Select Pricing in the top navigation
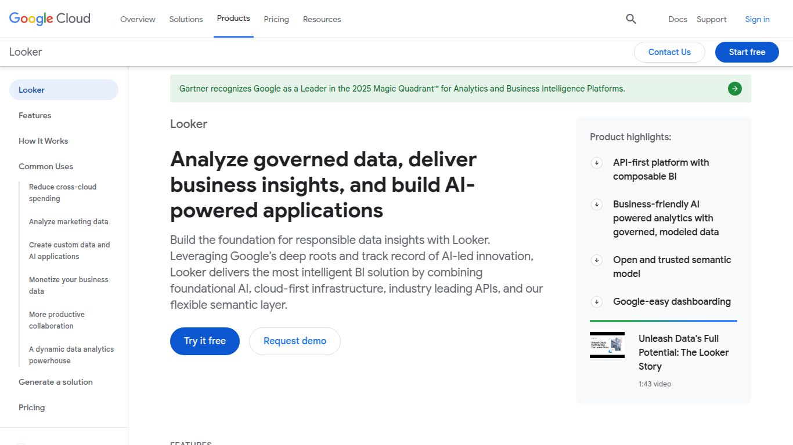 pos(276,19)
